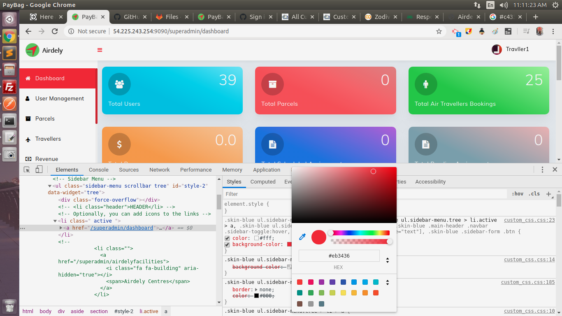562x316 pixels.
Task: Reload the page using the refresh icon
Action: 55,31
